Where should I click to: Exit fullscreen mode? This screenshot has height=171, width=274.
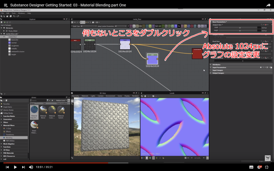267,167
